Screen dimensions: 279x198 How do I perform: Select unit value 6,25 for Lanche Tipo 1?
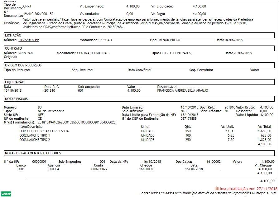(x=231, y=135)
